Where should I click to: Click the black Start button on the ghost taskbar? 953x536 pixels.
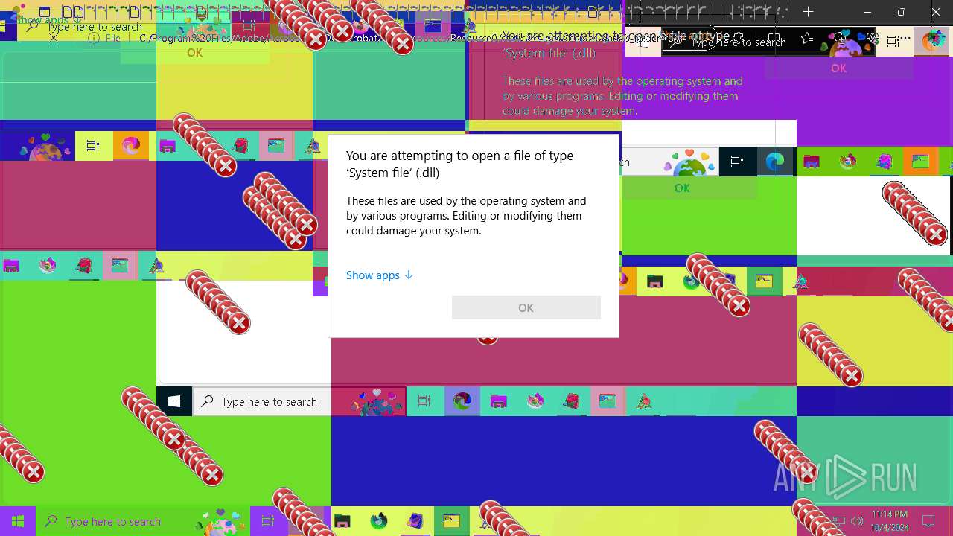pos(174,401)
